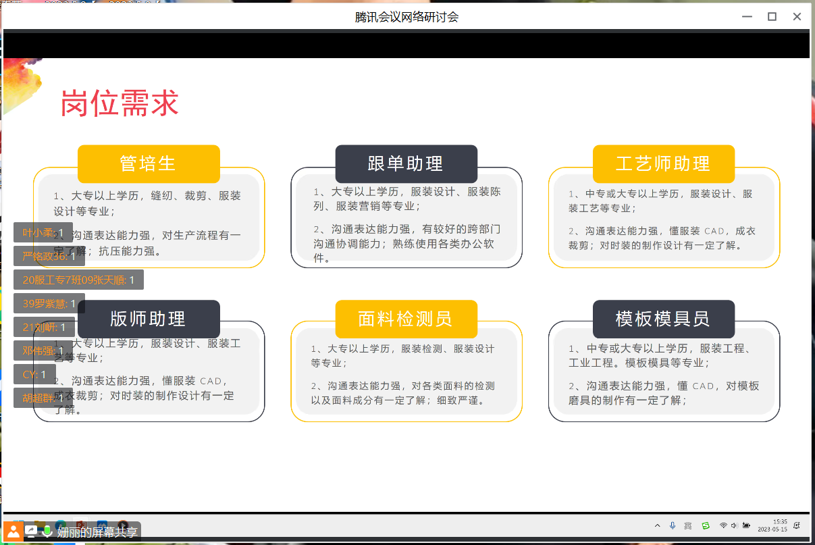Maximize the 腾讯会议网络研讨会 window

pos(772,17)
